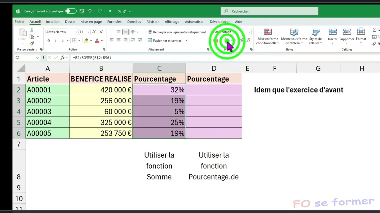Screen dimensions: 380x213
Task: Click the Insérer cells icon
Action: click(x=332, y=32)
